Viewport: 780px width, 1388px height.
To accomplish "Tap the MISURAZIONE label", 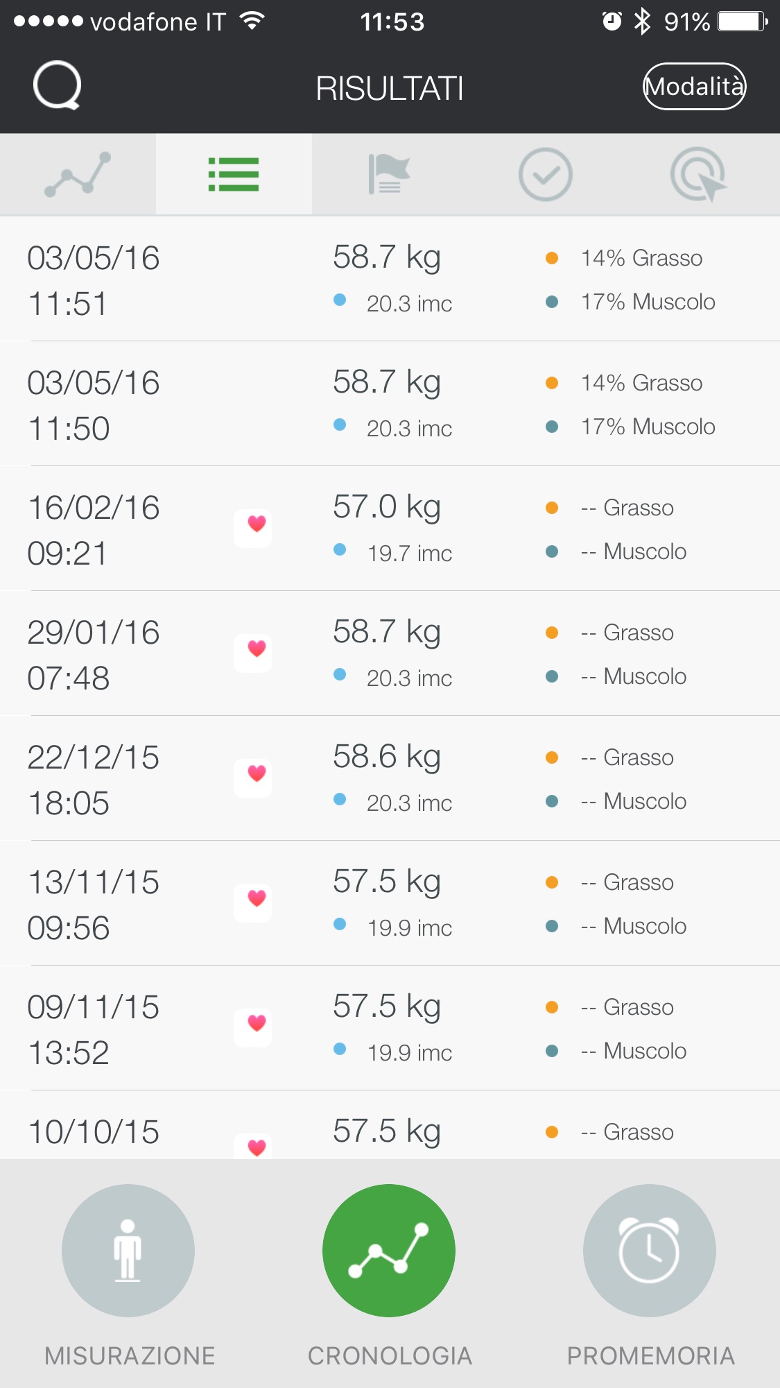I will tap(130, 1355).
